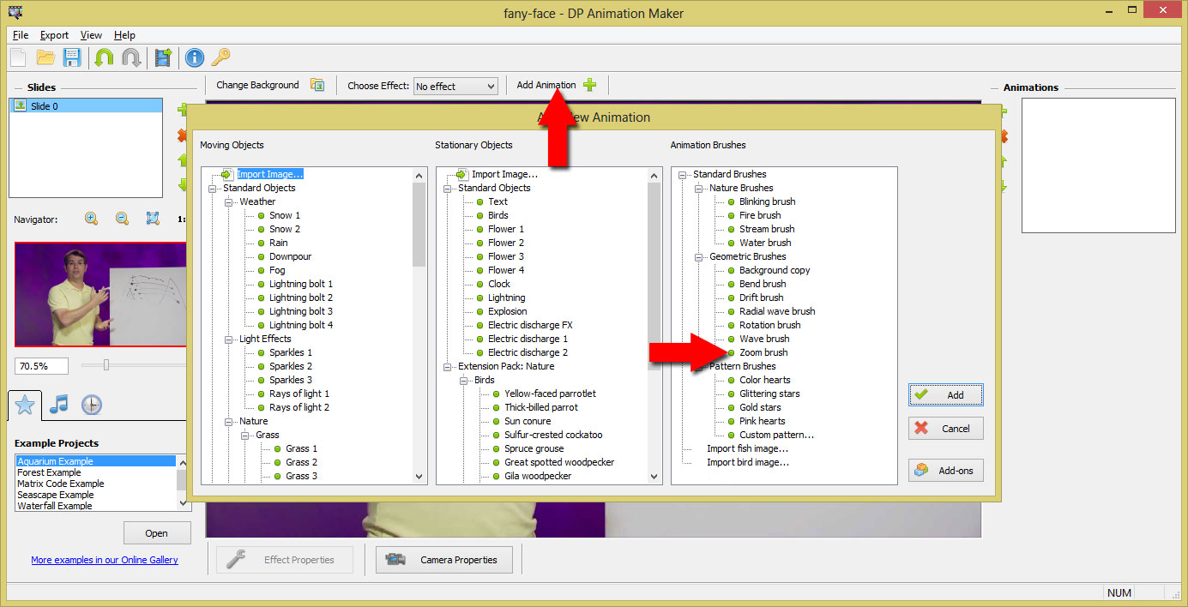Open the View menu

click(x=91, y=35)
